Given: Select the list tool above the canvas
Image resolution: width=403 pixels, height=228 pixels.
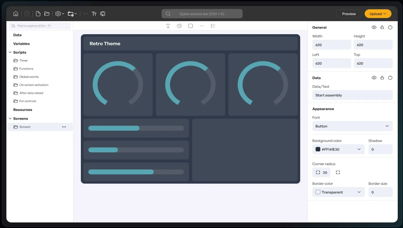Looking at the screenshot, I should [x=213, y=26].
